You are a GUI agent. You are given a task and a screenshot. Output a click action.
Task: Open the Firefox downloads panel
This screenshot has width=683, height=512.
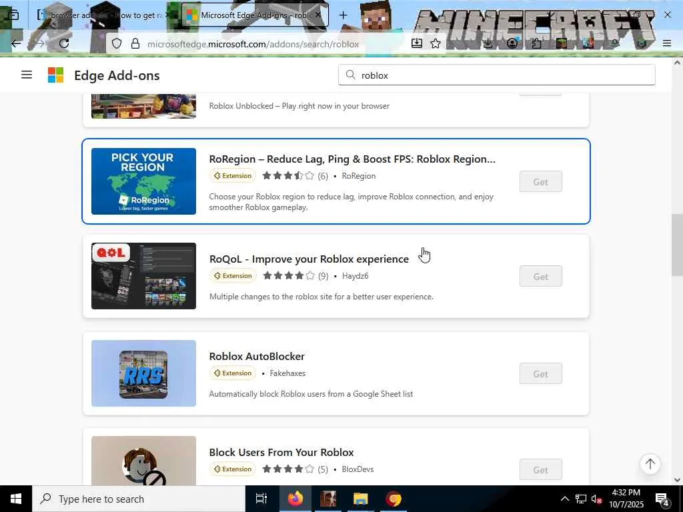(488, 43)
